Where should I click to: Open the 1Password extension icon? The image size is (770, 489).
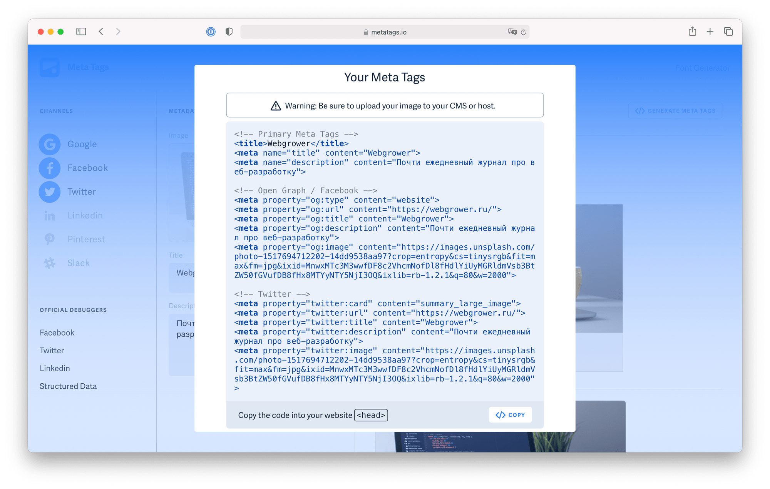211,32
